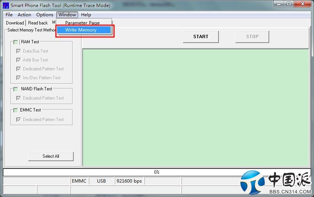The image size is (314, 197).
Task: Toggle Data Bus Test checkbox
Action: coord(19,51)
